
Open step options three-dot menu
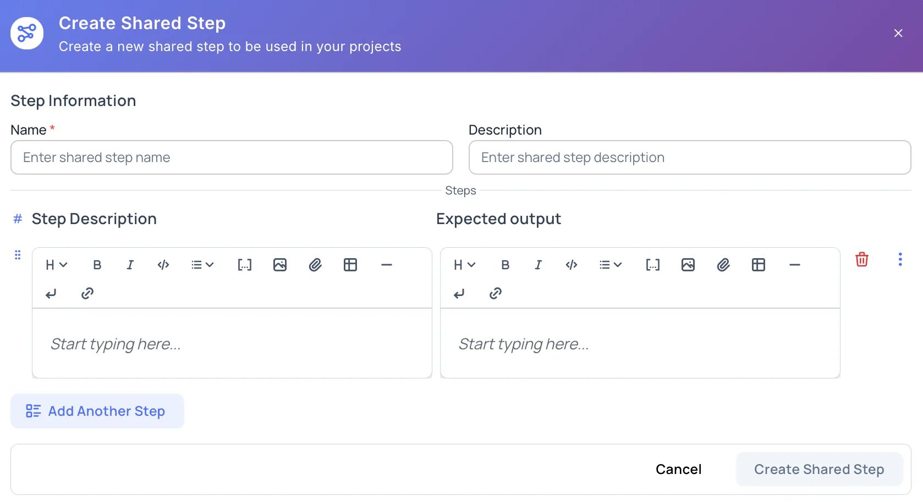point(900,259)
